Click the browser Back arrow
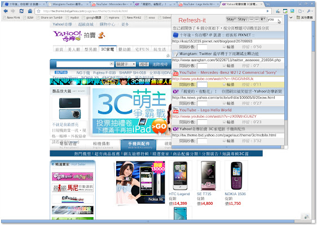Image resolution: width=317 pixels, height=225 pixels. [x=6, y=11]
